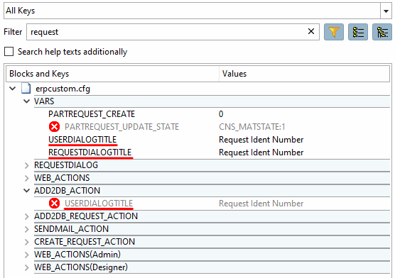
Task: Collapse the erpcustom.cfg tree node
Action: [x=12, y=89]
